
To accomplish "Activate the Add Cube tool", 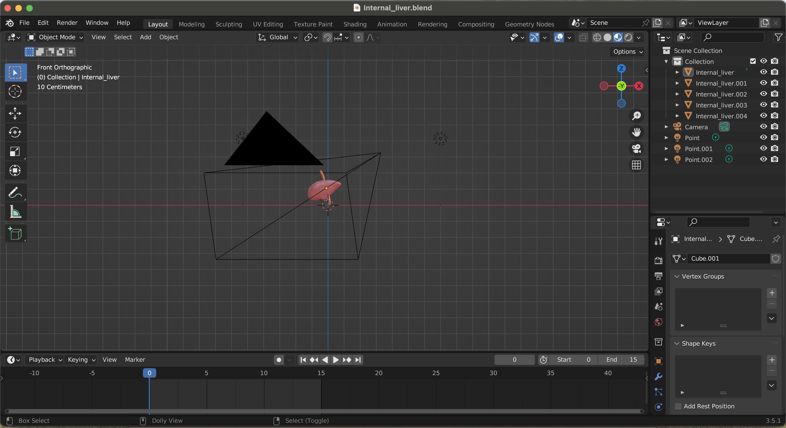I will [x=15, y=234].
